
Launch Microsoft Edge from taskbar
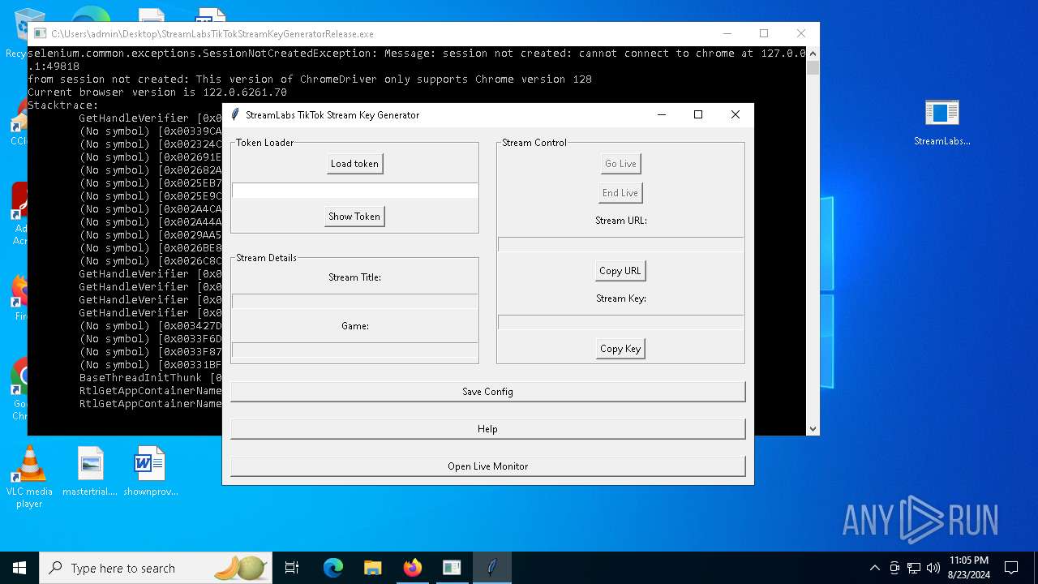(x=333, y=568)
